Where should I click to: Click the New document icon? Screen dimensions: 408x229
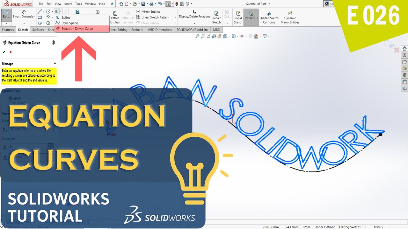click(x=127, y=4)
